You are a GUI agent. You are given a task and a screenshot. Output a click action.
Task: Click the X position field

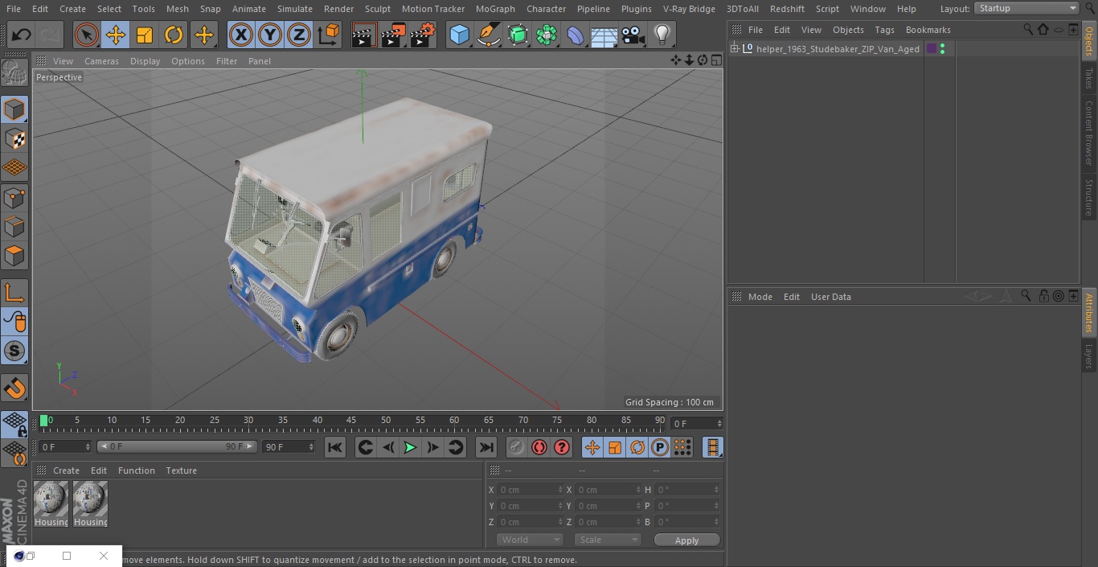tap(529, 490)
